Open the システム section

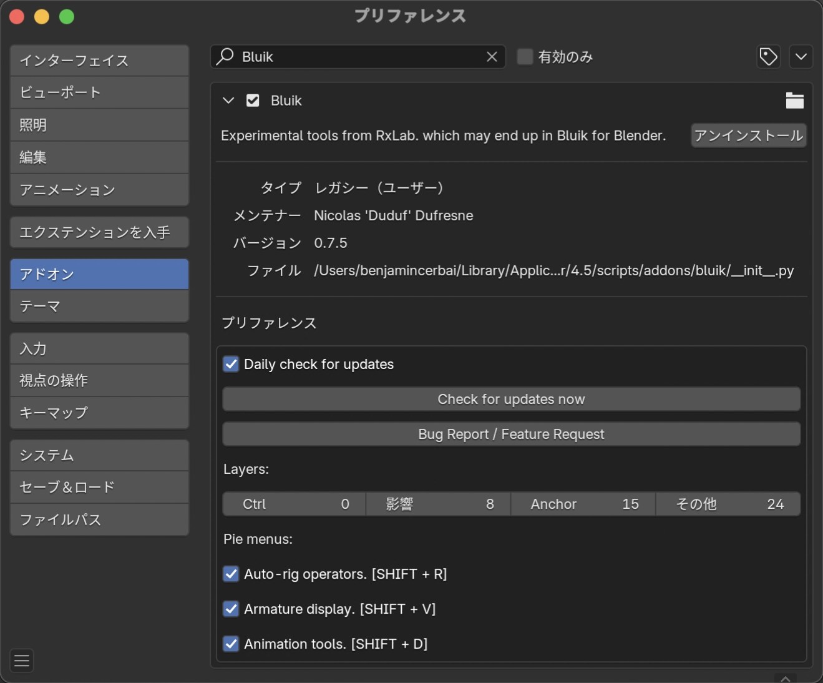[99, 455]
